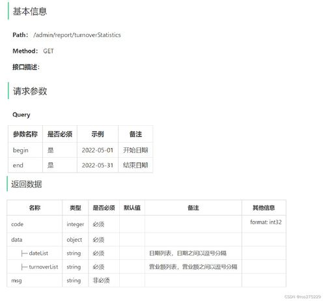Click the 其他信息 column header
Image resolution: width=325 pixels, height=301 pixels.
(x=264, y=208)
